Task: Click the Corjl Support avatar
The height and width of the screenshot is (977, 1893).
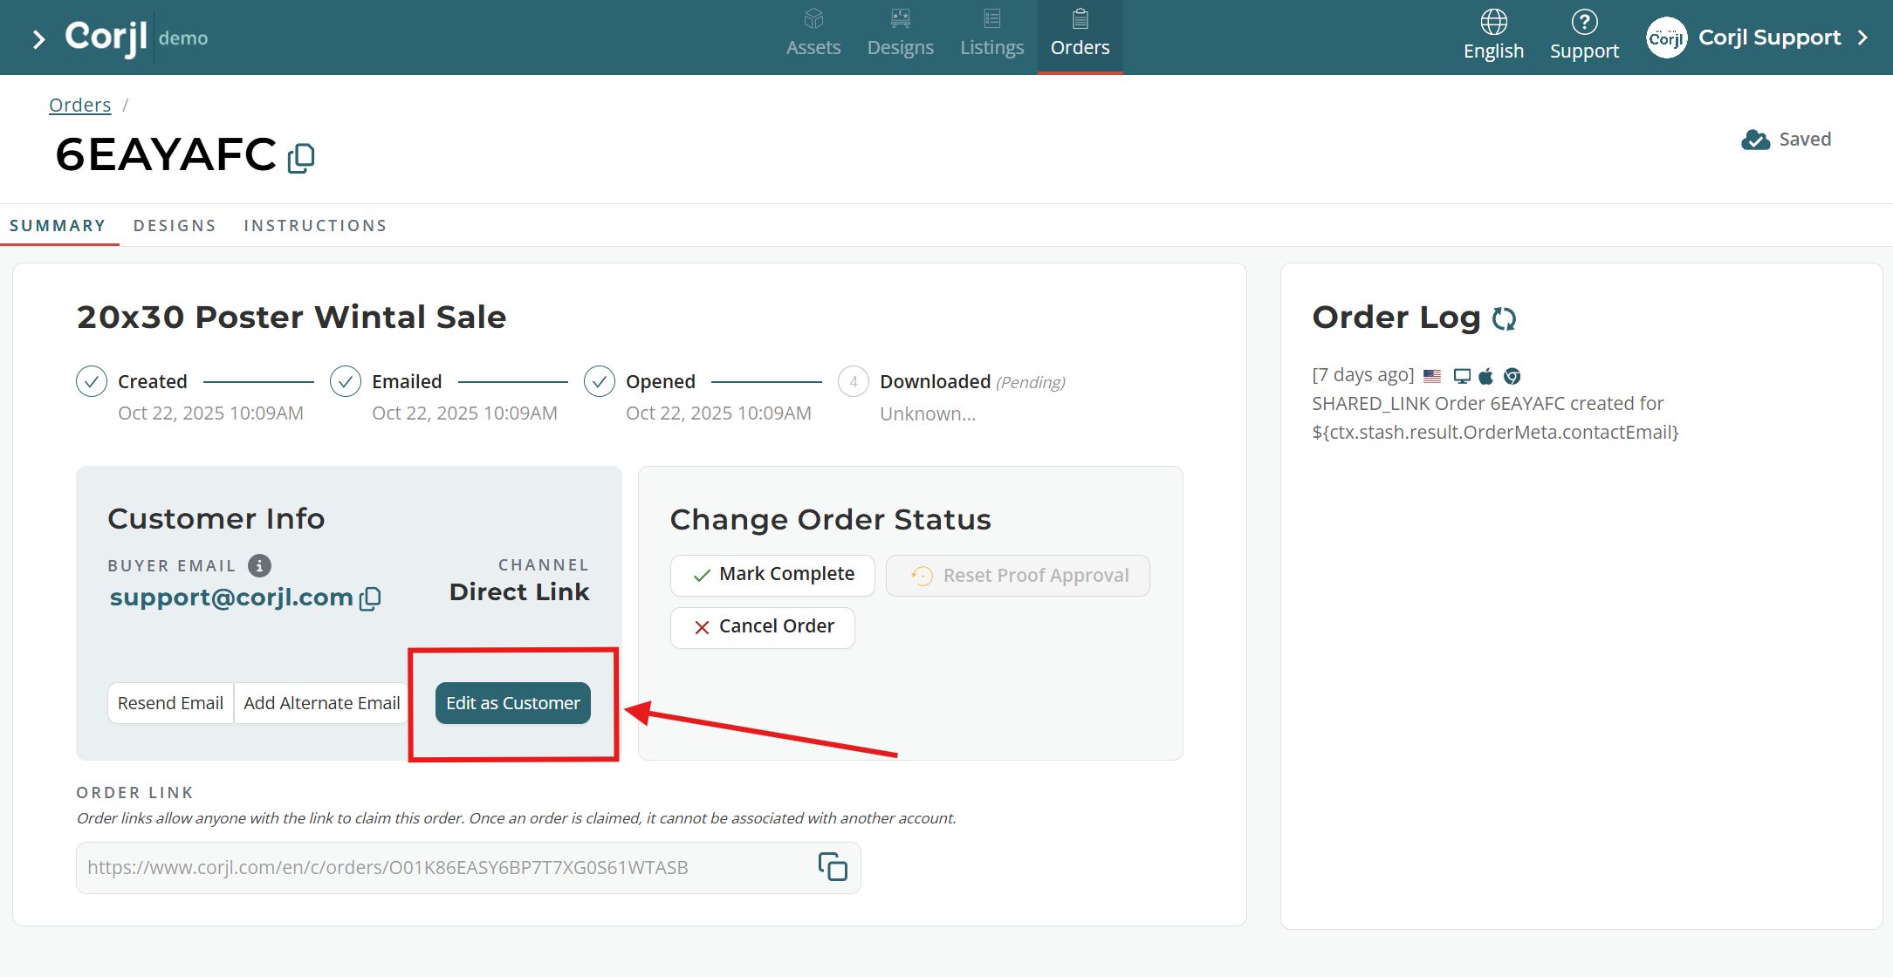Action: [x=1666, y=38]
